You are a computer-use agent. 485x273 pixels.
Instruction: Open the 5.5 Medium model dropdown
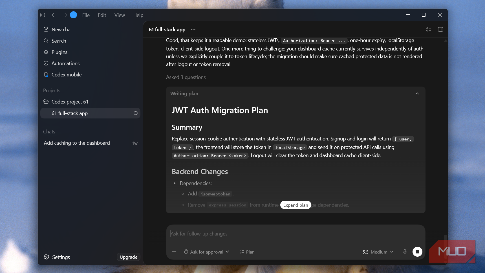pos(378,252)
